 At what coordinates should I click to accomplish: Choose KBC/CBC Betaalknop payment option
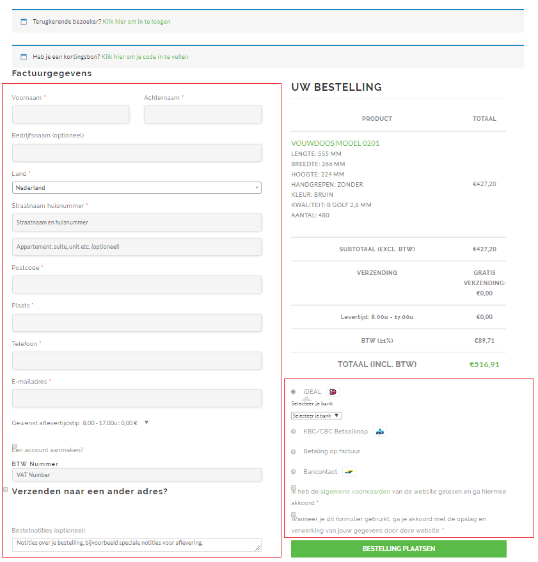tap(293, 432)
